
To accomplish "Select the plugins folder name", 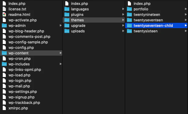I will pyautogui.click(x=77, y=15).
